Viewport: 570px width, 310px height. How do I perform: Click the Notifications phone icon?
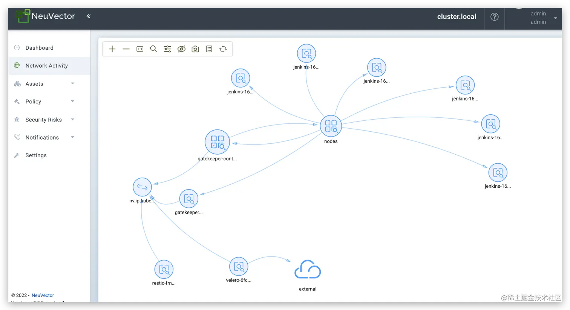point(17,137)
